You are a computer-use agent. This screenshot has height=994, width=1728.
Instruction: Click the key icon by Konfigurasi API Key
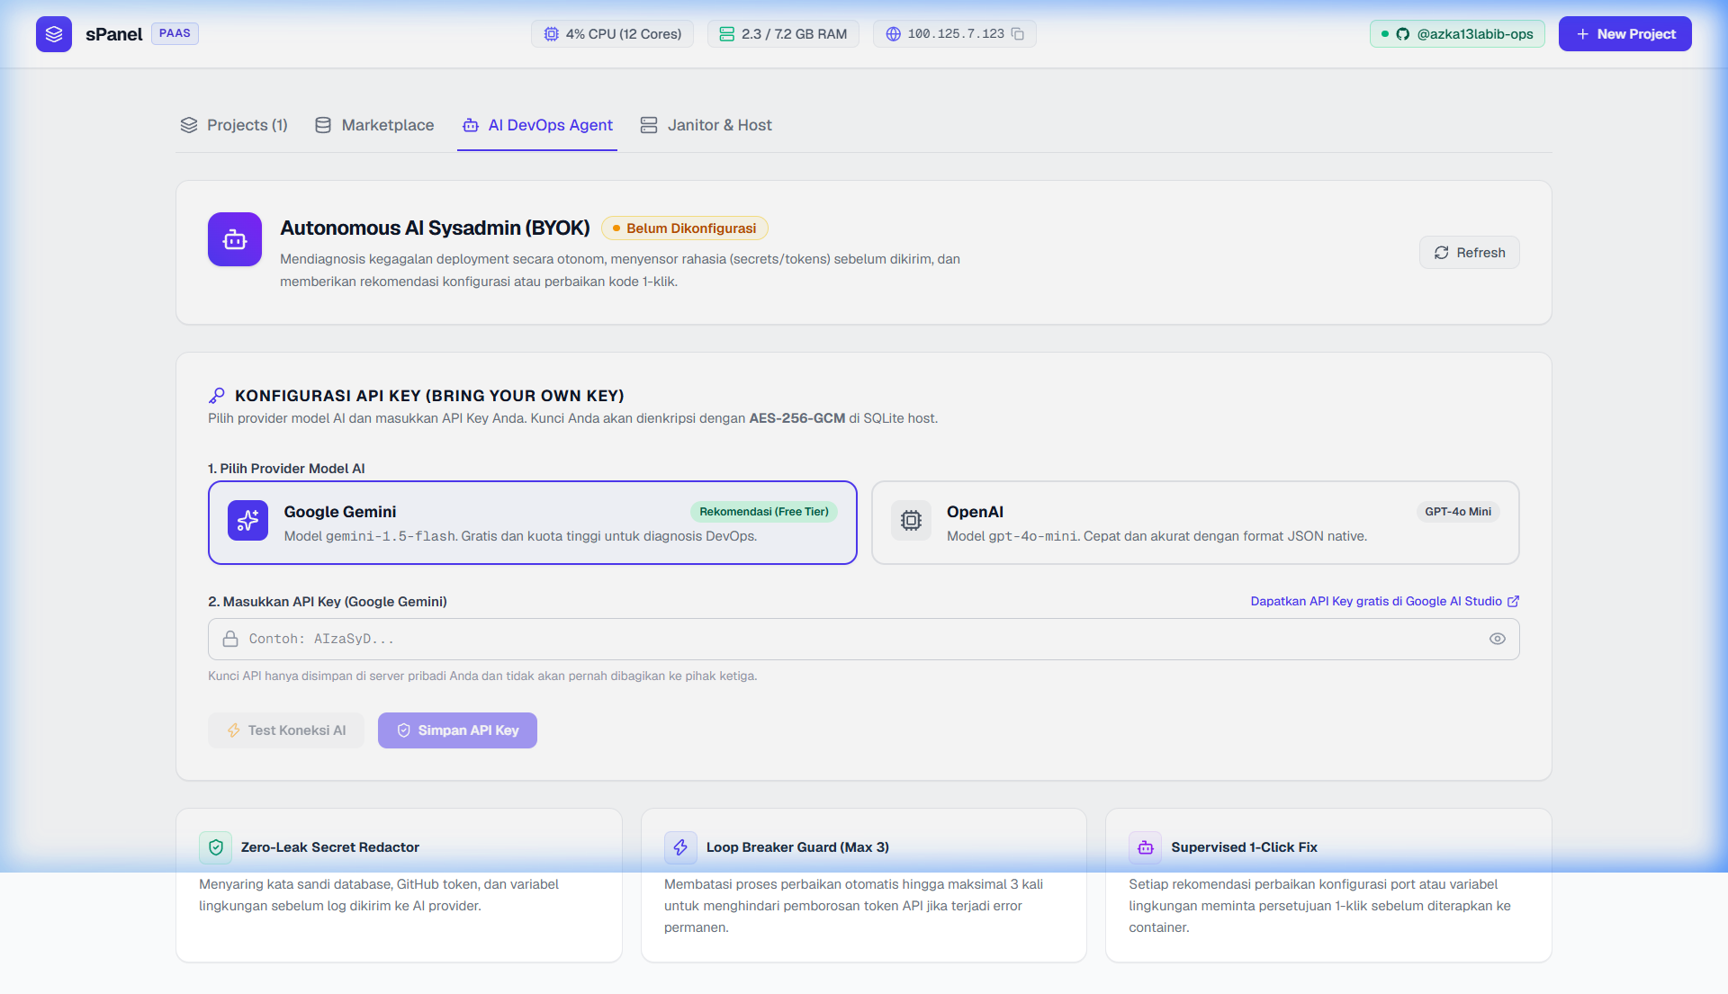point(216,396)
